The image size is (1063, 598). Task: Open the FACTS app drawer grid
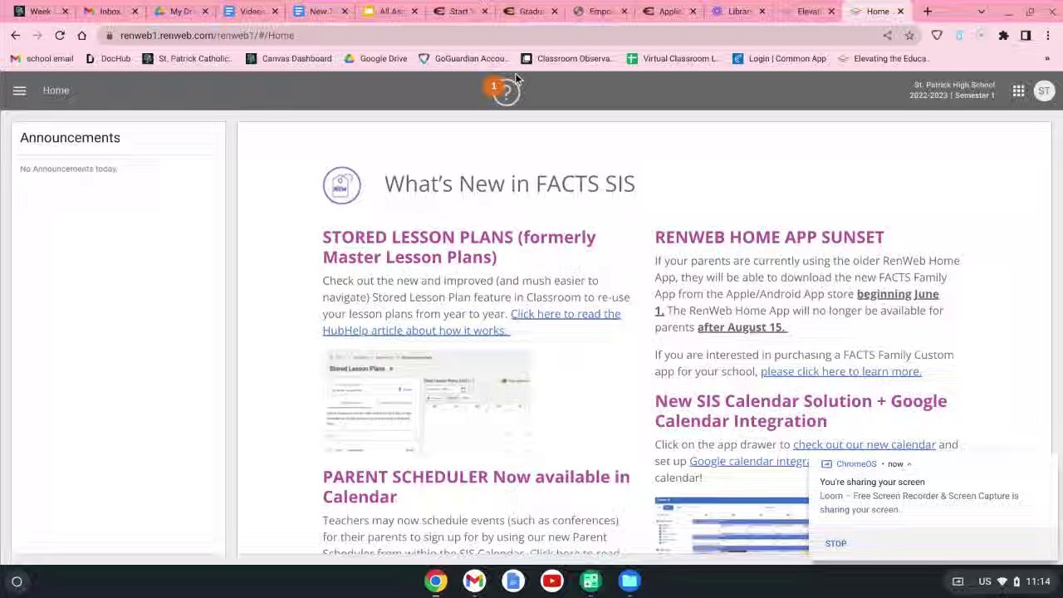click(1018, 91)
